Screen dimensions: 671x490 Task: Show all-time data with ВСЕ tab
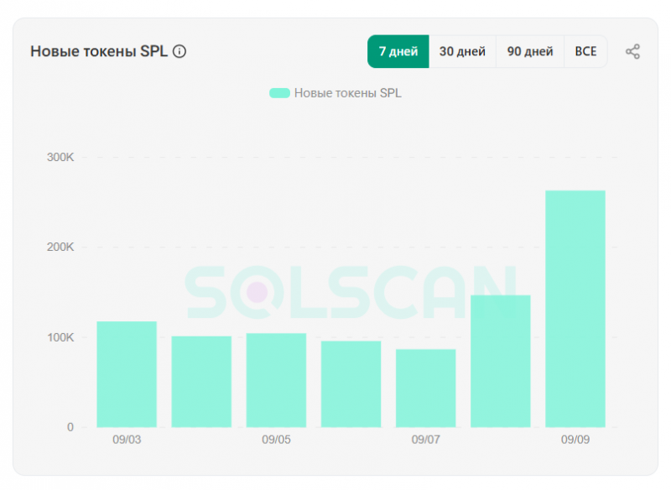tap(585, 51)
